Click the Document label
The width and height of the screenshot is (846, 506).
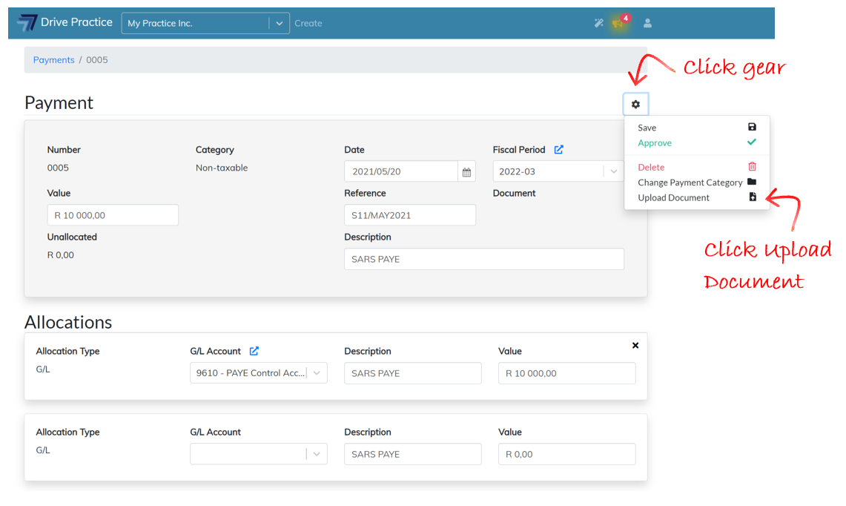pos(514,194)
